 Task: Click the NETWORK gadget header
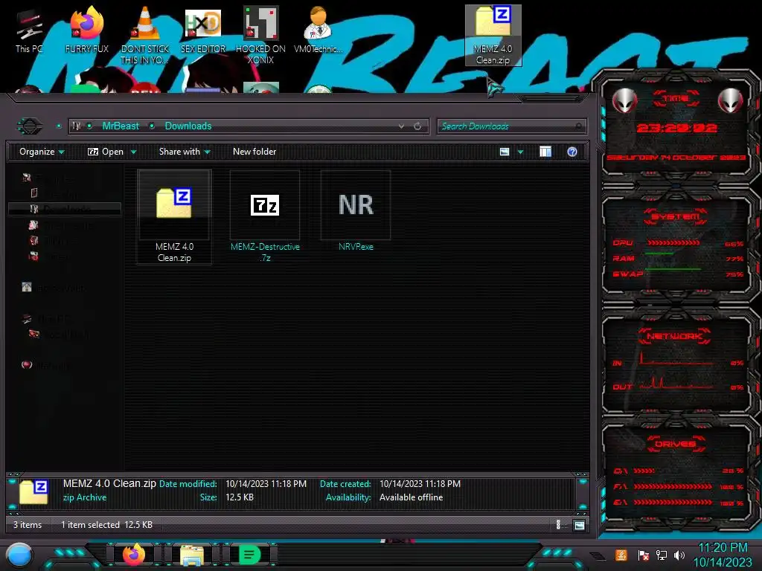pos(674,336)
